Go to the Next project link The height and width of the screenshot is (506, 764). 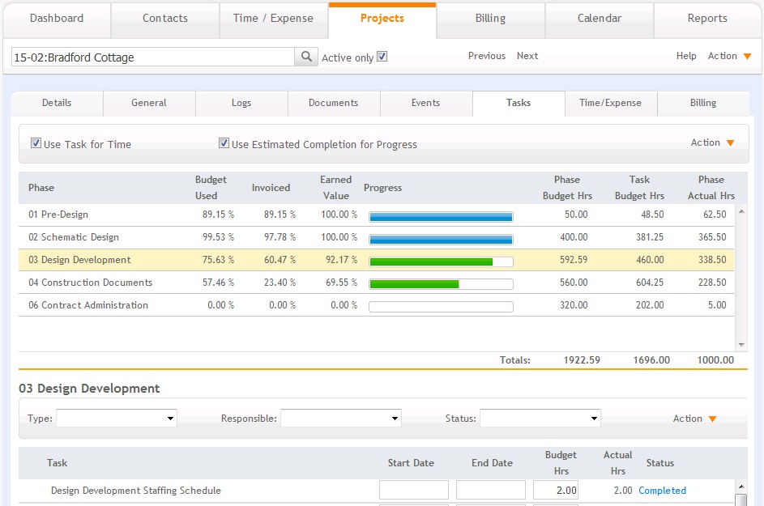coord(527,56)
